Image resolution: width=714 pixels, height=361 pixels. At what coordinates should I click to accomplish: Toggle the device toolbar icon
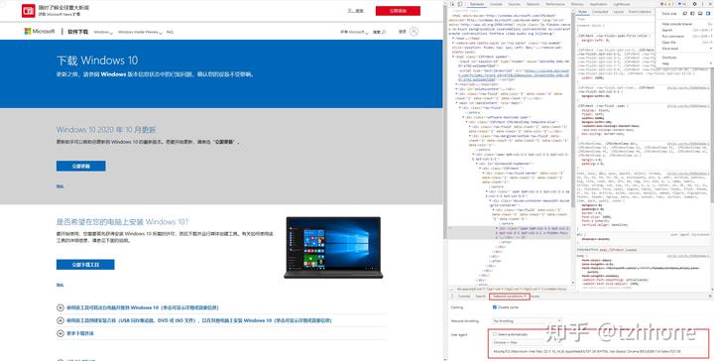click(x=460, y=4)
